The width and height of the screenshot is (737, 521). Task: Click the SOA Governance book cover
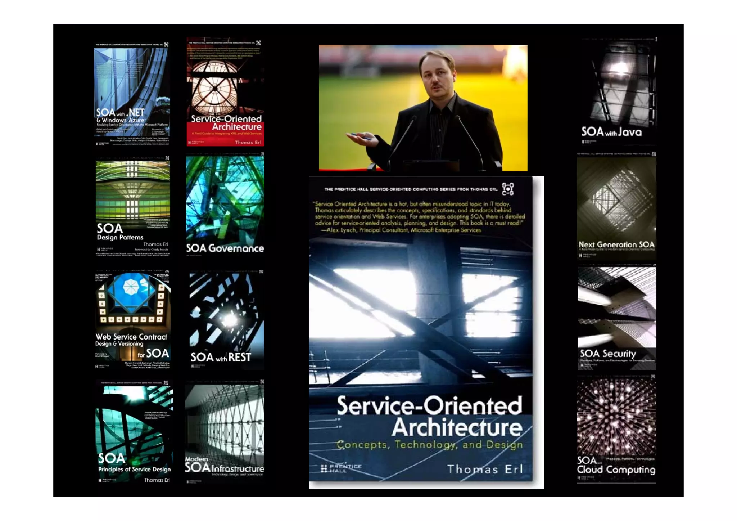click(x=225, y=205)
